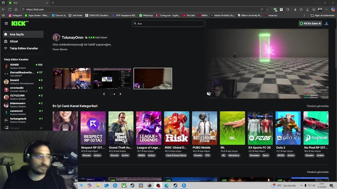Viewport: 337px width, 189px height.
Task: Open TolunayOren's channel avatar
Action: [56, 38]
